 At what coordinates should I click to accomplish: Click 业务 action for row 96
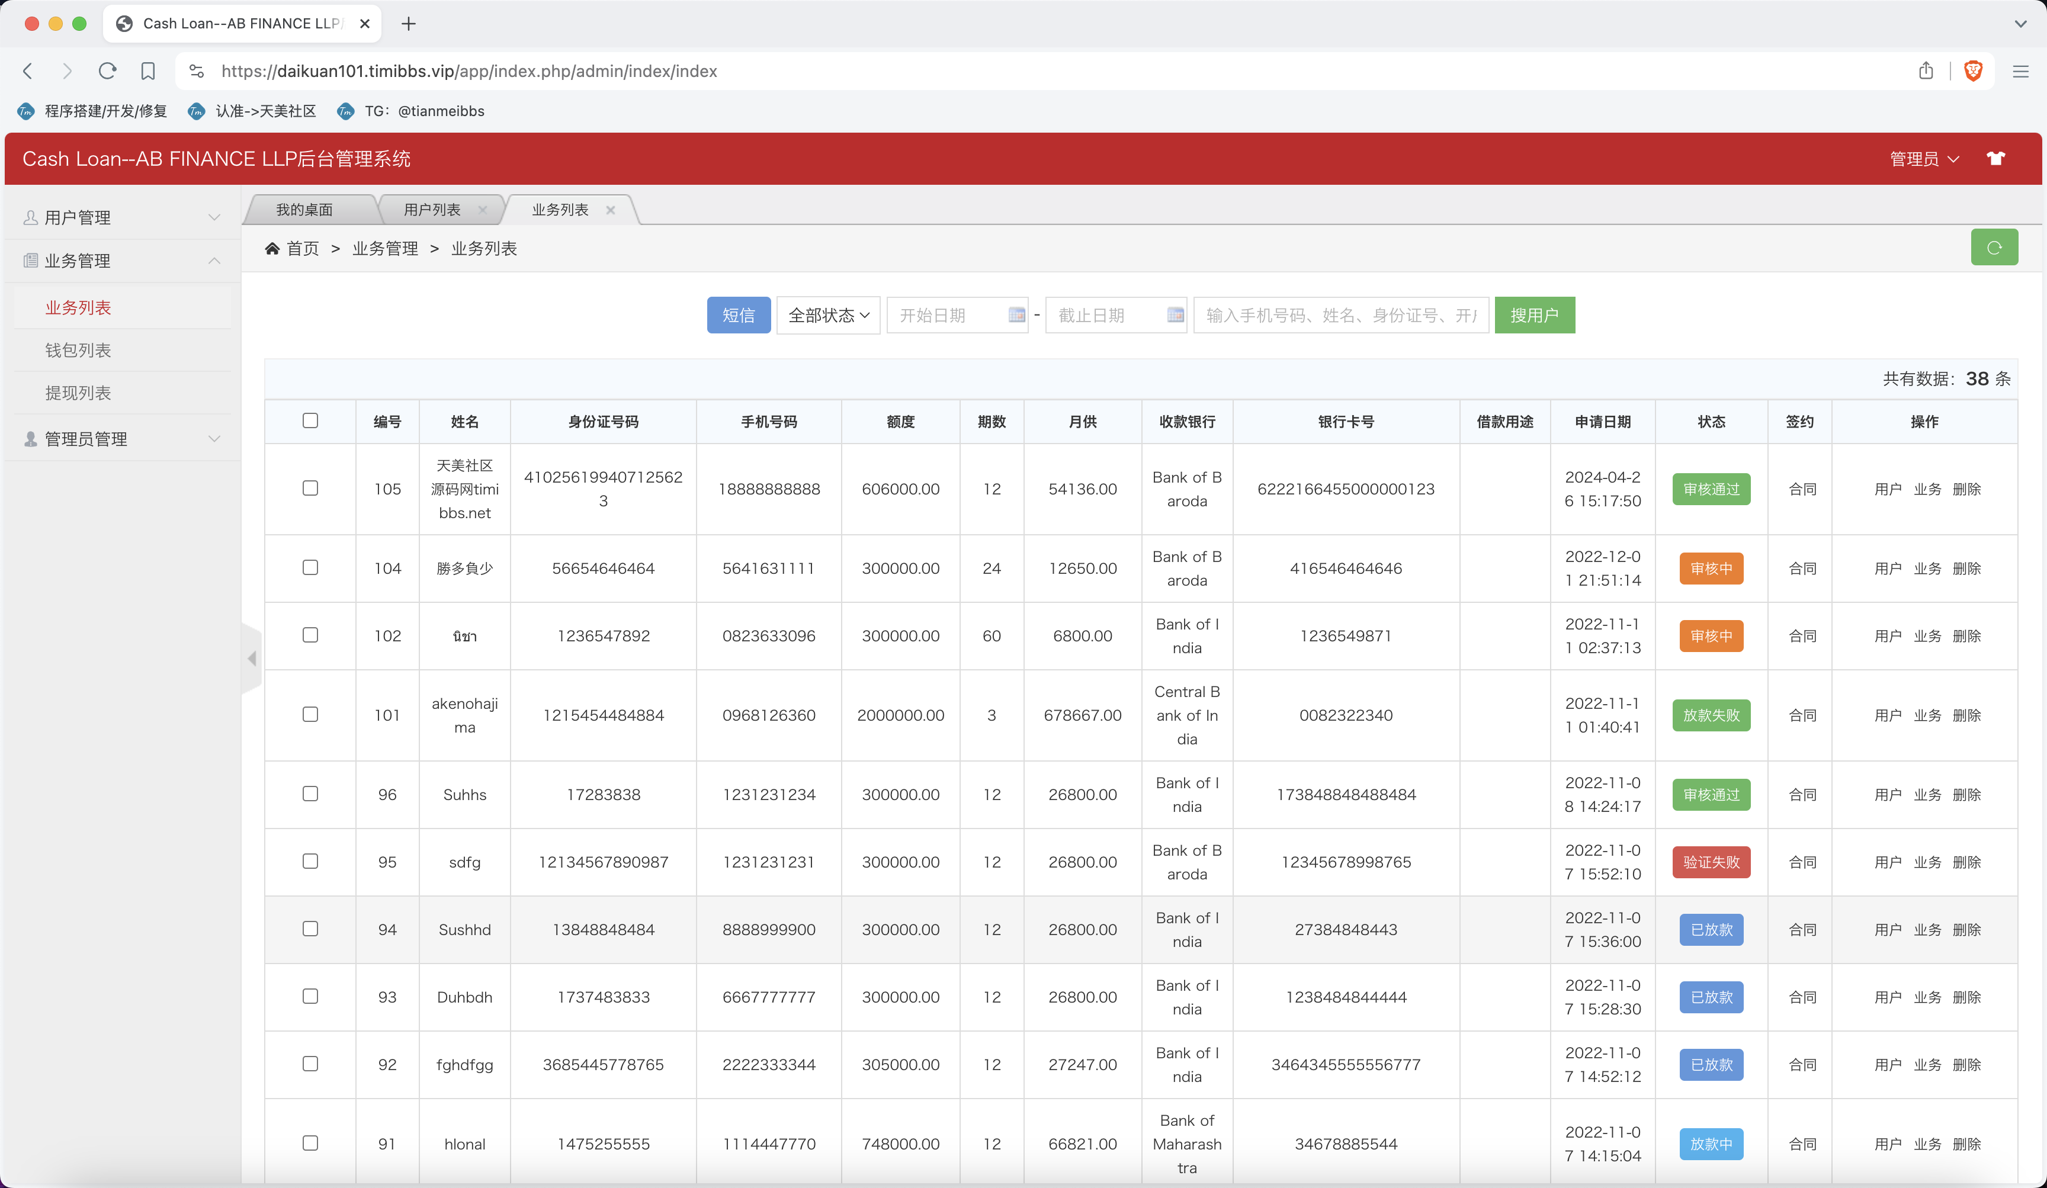[1927, 795]
